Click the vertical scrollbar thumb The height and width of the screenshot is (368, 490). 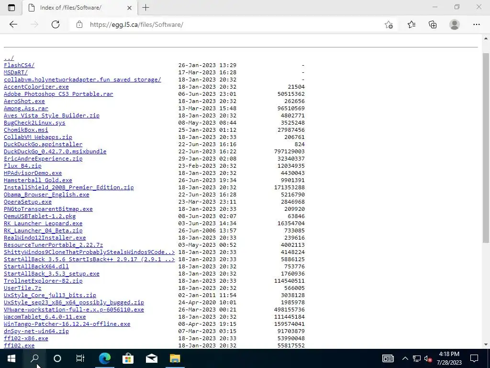(x=486, y=148)
